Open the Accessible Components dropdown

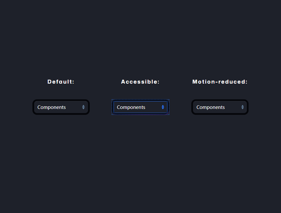pos(140,107)
